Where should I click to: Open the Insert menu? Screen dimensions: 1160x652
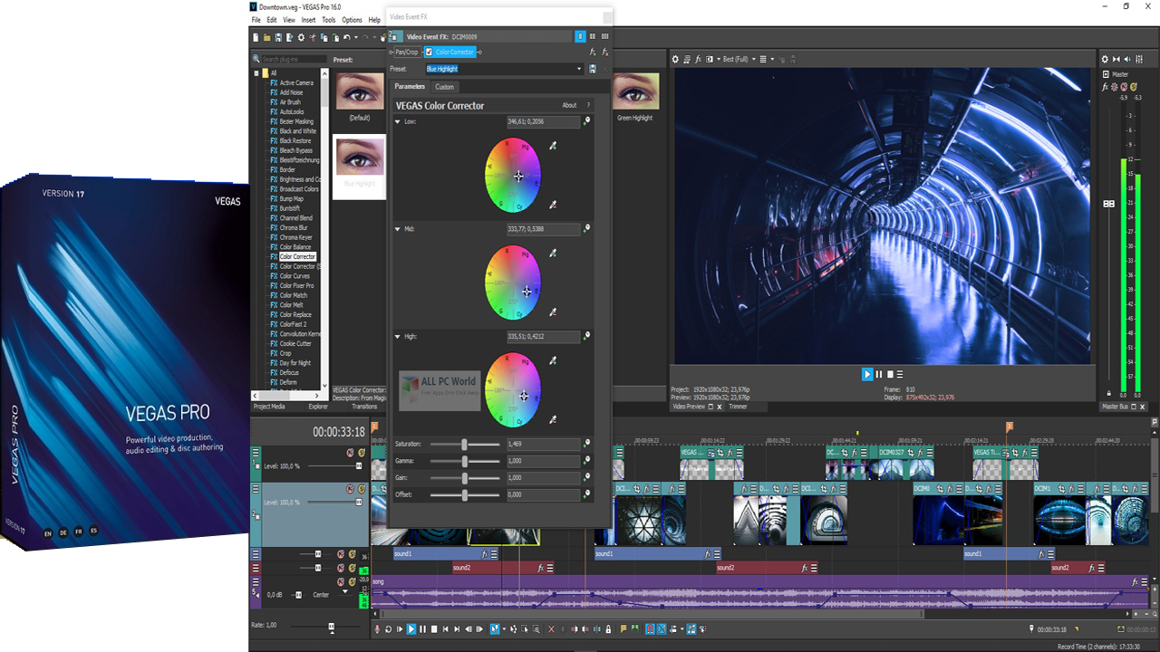coord(309,20)
